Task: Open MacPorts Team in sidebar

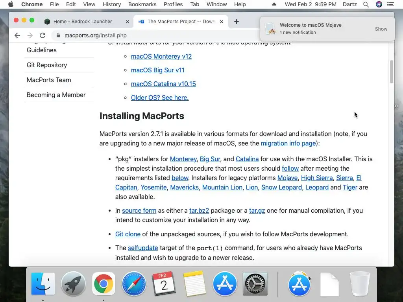Action: (49, 80)
